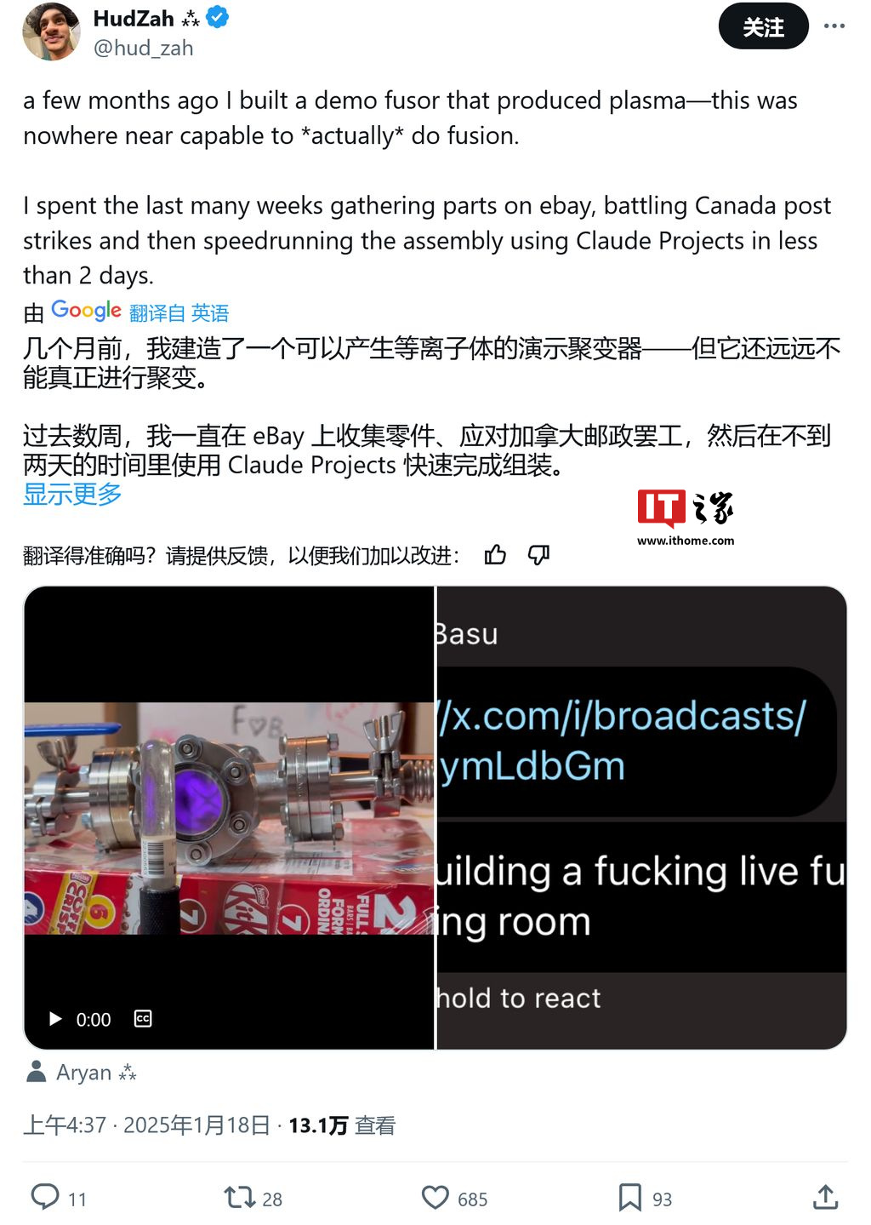Click the Google translate logo

pyautogui.click(x=86, y=310)
